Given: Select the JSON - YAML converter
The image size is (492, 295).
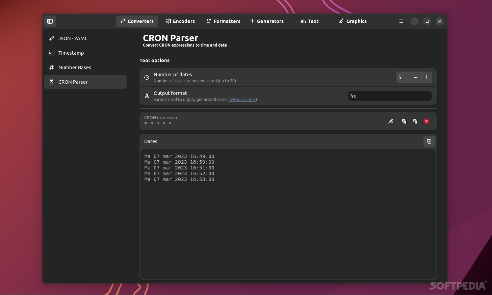Looking at the screenshot, I should click(73, 38).
